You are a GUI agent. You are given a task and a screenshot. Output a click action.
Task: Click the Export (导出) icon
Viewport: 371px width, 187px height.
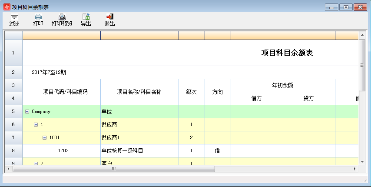[x=86, y=17]
